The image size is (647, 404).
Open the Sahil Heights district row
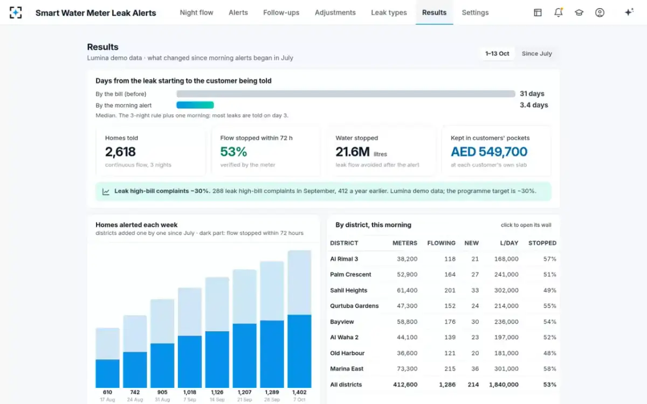pos(443,290)
